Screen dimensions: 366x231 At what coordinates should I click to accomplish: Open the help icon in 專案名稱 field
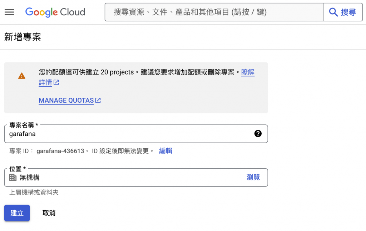tap(258, 134)
